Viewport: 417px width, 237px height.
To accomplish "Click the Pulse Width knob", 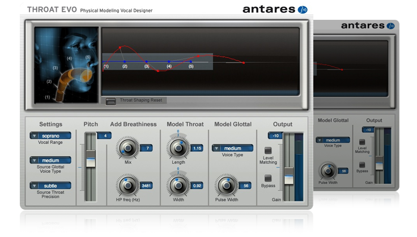I will [x=227, y=186].
